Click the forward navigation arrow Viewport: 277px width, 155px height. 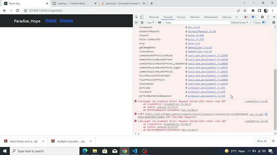point(11,11)
